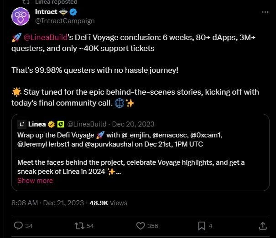Image resolution: width=276 pixels, height=238 pixels.
Task: Click the 8:08 AM Dec 21, 2023 timestamp
Action: point(48,203)
